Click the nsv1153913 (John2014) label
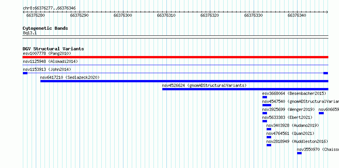This screenshot has width=339, height=168. tap(47, 69)
